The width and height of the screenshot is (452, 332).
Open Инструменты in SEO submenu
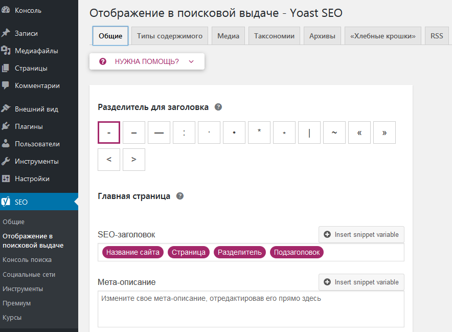[x=23, y=289]
